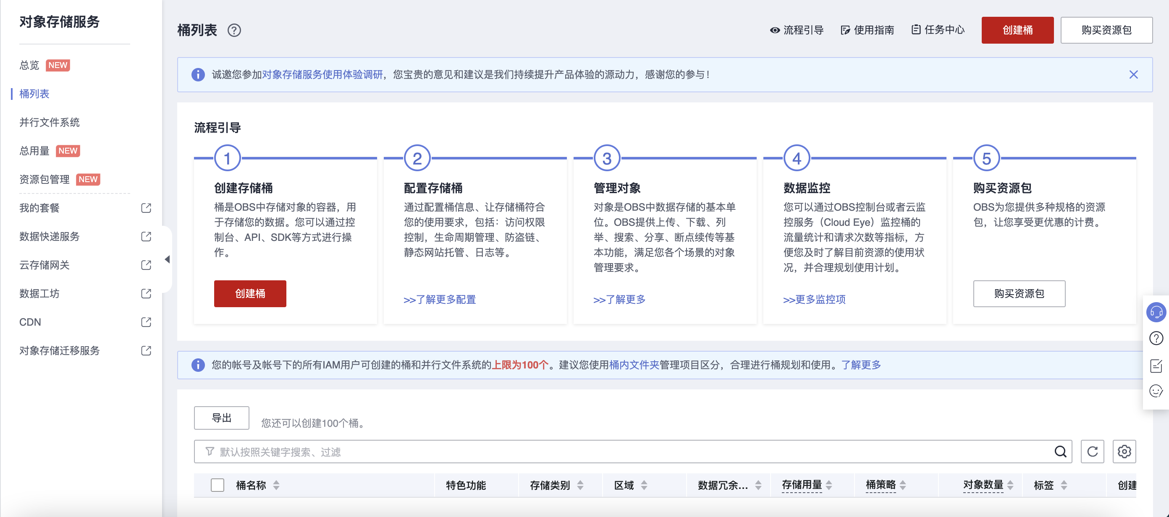1169x517 pixels.
Task: Open the >>更多监控项 link
Action: coord(814,300)
